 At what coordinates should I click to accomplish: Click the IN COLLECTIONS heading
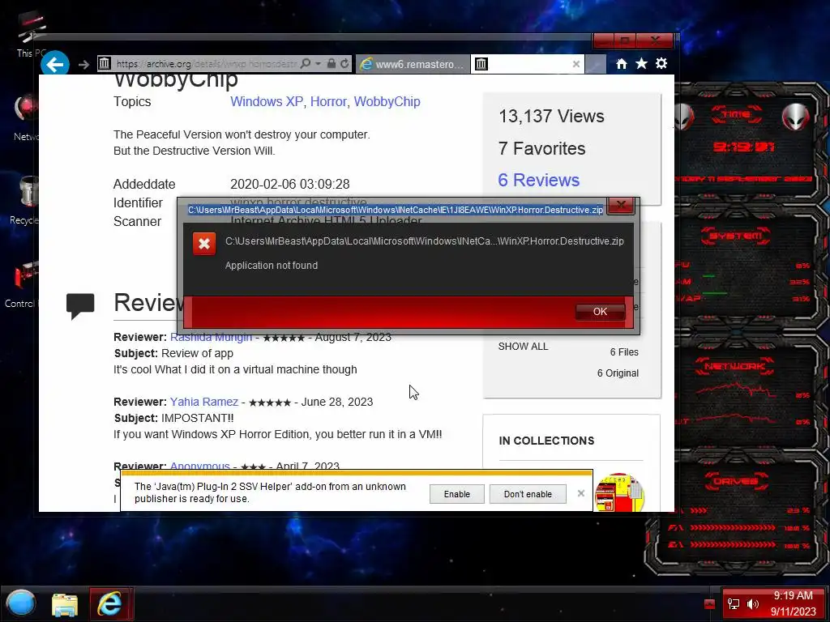click(546, 441)
